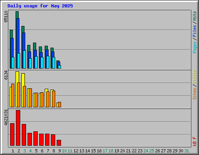
Task: Click the red KB bar for day 3
Action: tap(24, 135)
